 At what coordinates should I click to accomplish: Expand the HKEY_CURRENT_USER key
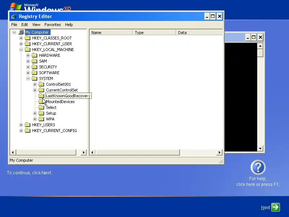(x=21, y=44)
